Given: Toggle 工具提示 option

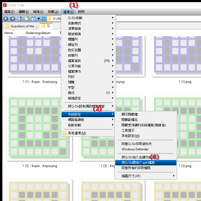Looking at the screenshot, I should [x=146, y=131].
